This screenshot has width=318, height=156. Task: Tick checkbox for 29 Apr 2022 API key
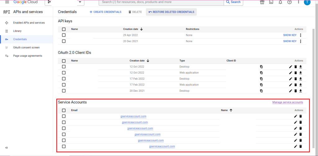click(64, 35)
